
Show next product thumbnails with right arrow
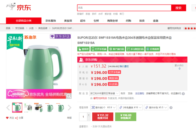click(x=70, y=108)
